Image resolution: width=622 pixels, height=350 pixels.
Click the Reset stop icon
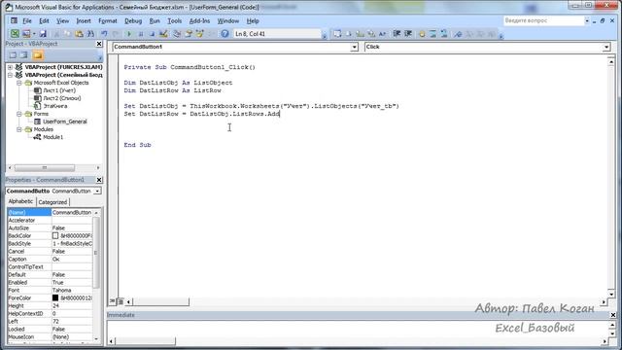point(152,34)
